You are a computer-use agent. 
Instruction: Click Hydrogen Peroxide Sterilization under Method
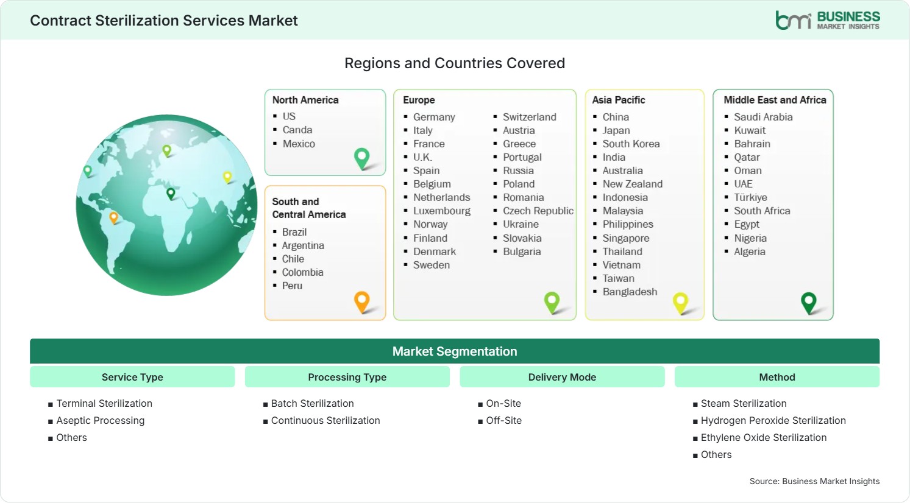pos(773,420)
